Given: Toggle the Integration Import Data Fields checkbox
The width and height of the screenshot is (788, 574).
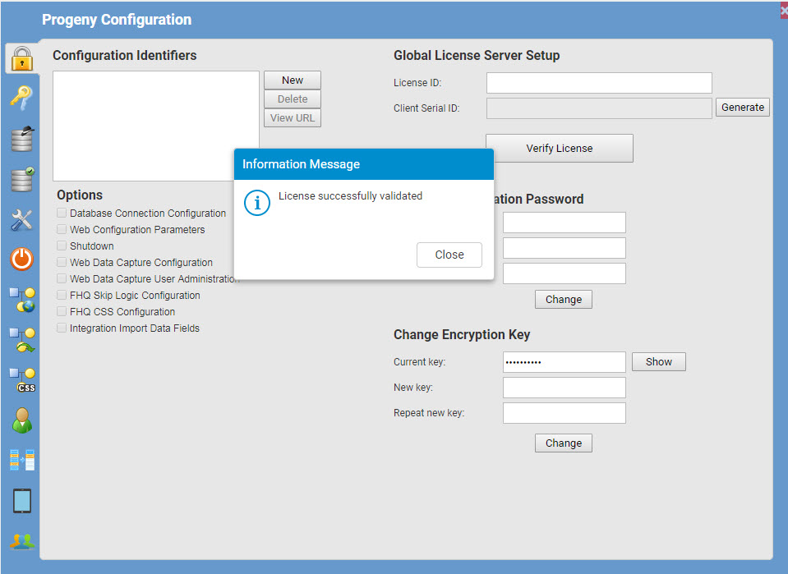Looking at the screenshot, I should 62,328.
